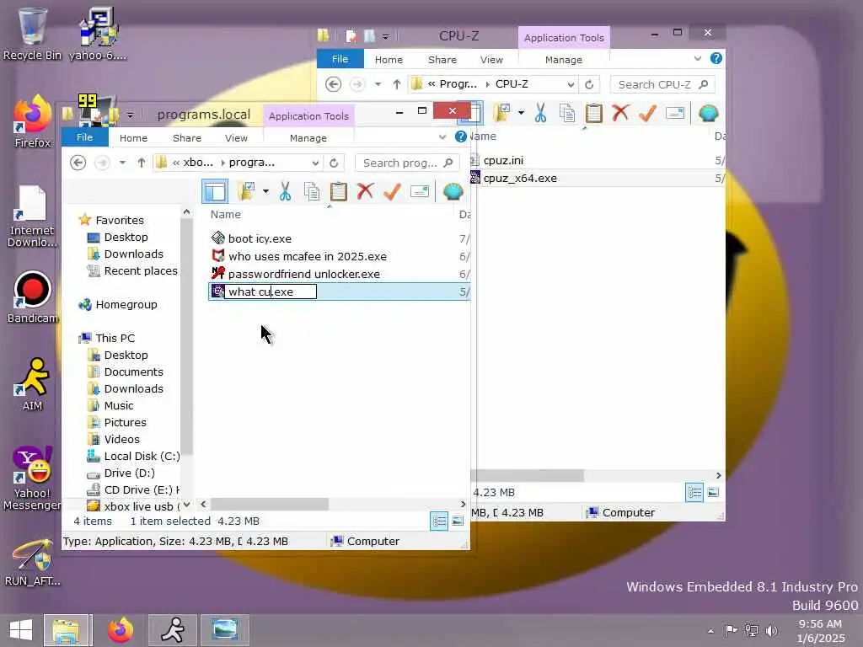Open the Home ribbon tab in programs.local
The width and height of the screenshot is (863, 647).
133,138
